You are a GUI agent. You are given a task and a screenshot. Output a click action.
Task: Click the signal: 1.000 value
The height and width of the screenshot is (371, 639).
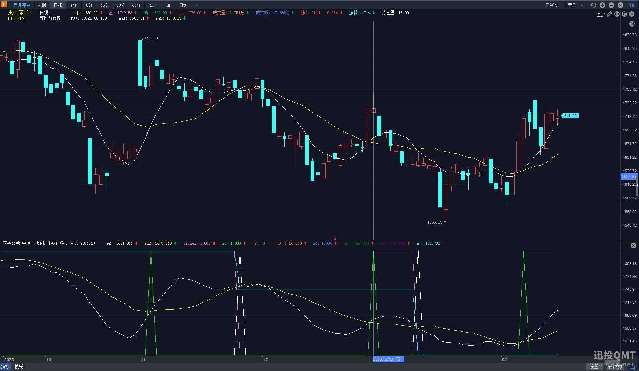[197, 243]
